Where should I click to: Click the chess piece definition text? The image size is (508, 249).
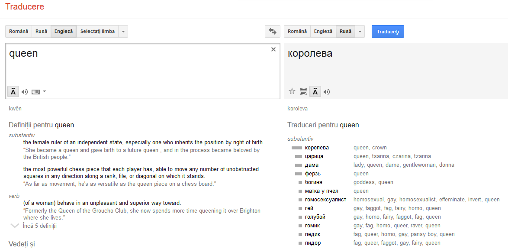pyautogui.click(x=141, y=172)
